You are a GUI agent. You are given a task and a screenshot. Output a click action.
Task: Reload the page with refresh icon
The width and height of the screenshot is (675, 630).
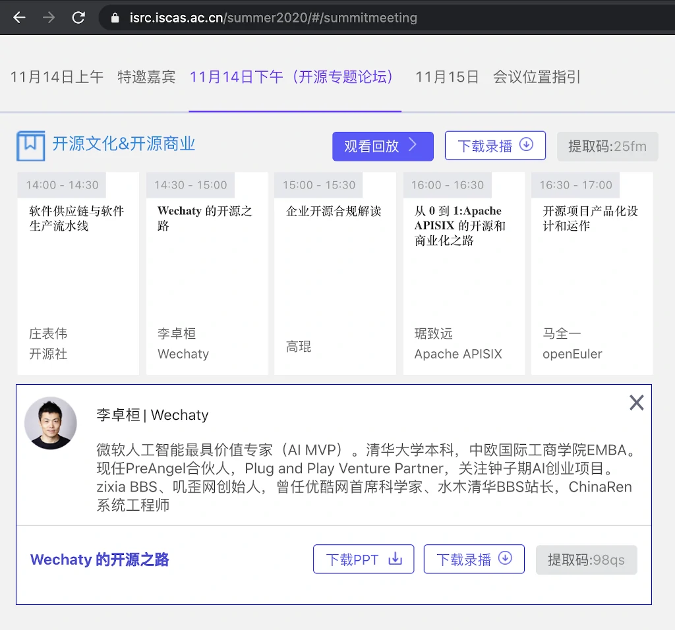78,18
